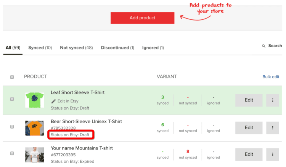Open the orange bear t-shirt thumbnail
This screenshot has height=167, width=286.
point(35,128)
